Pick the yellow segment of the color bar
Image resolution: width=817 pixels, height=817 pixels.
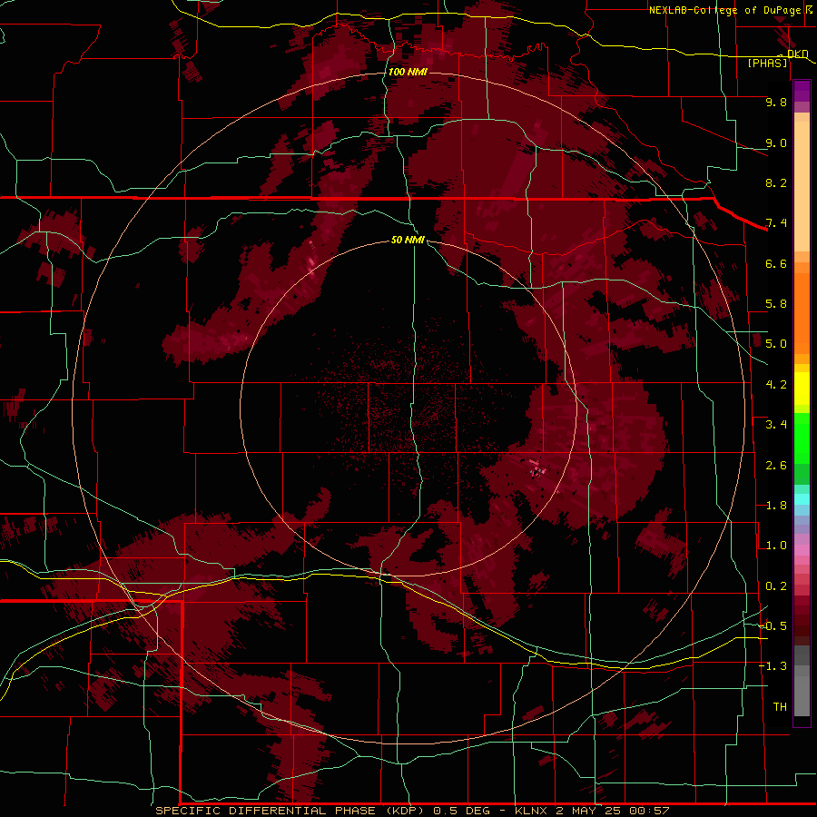(802, 389)
